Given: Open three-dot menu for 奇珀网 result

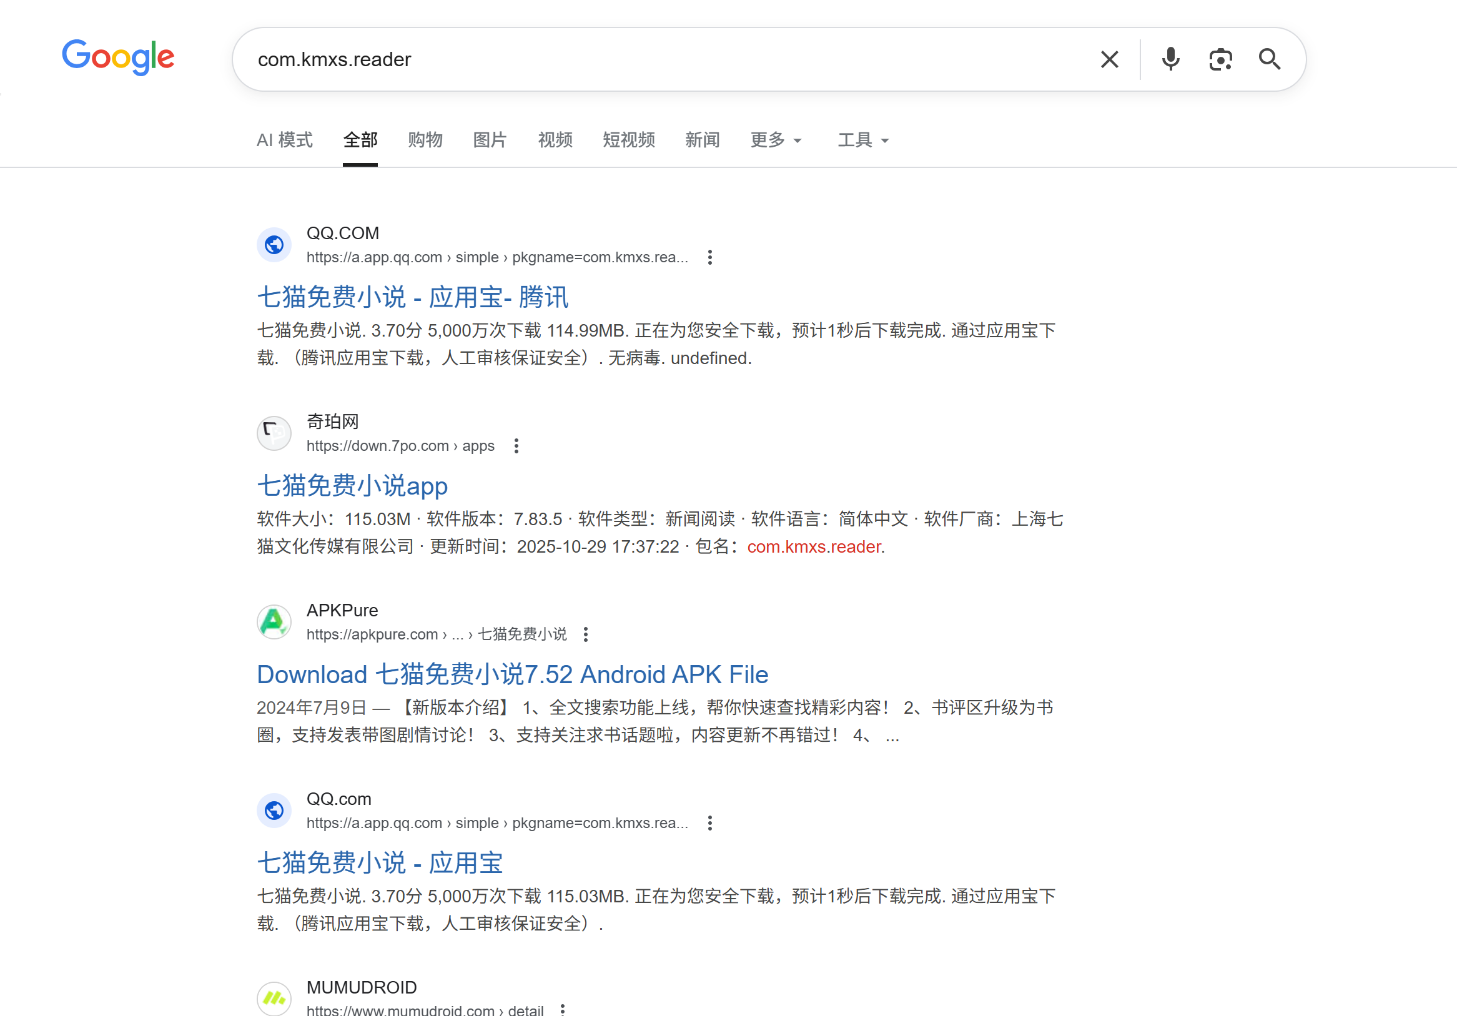Looking at the screenshot, I should [x=516, y=446].
